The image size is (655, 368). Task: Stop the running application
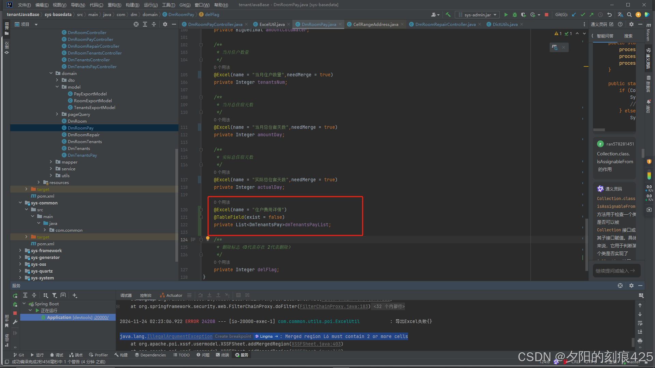pos(547,15)
